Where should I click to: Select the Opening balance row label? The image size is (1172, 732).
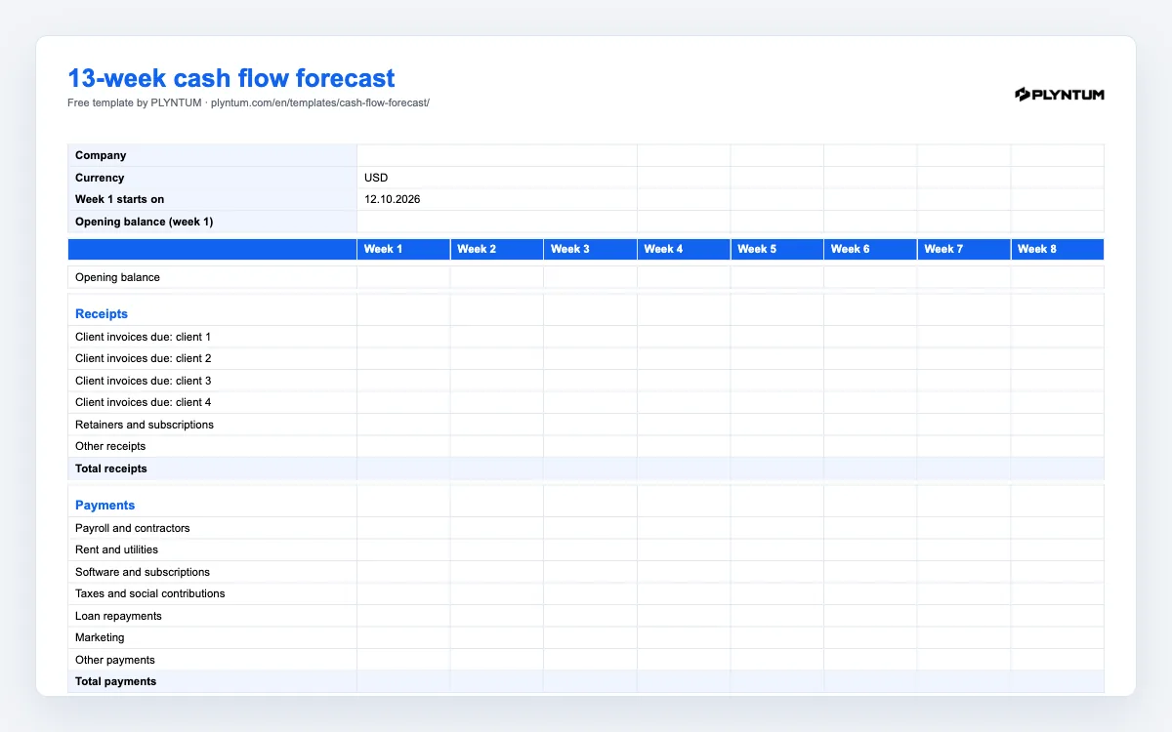(x=212, y=277)
